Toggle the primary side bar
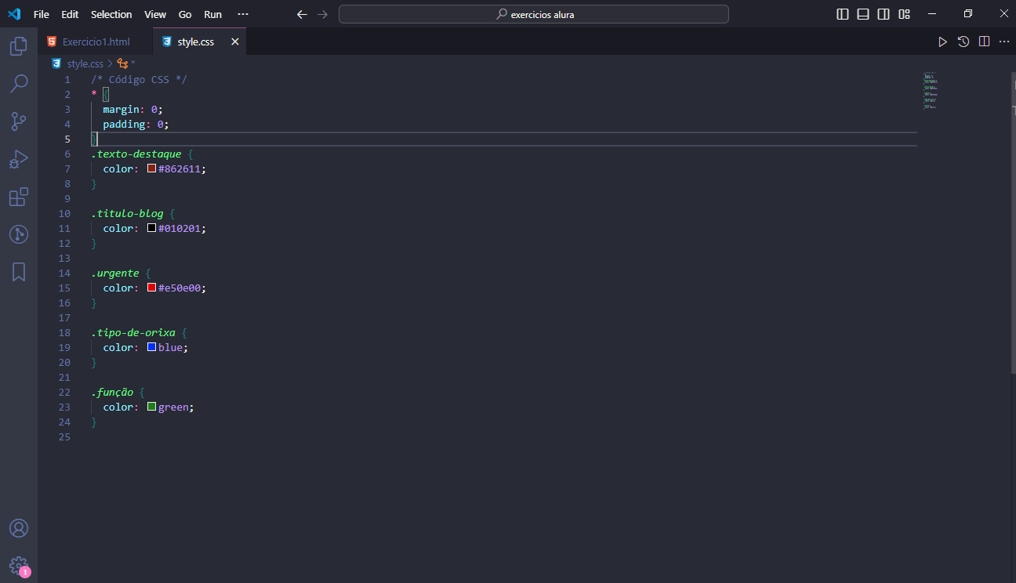This screenshot has height=583, width=1016. click(x=843, y=14)
